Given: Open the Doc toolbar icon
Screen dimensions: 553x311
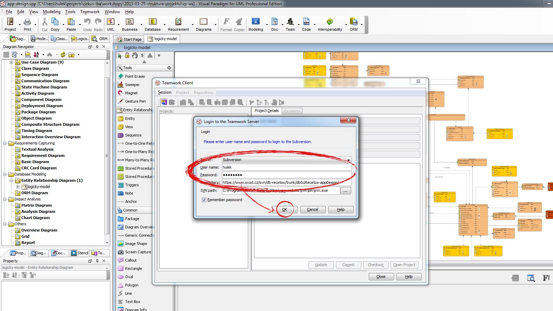Looking at the screenshot, I should click(274, 22).
